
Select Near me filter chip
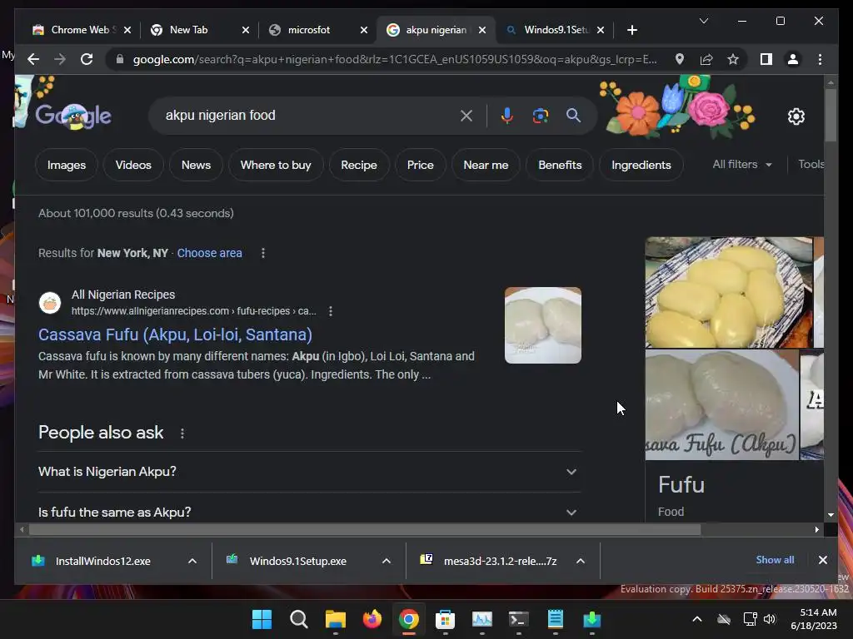pyautogui.click(x=486, y=166)
